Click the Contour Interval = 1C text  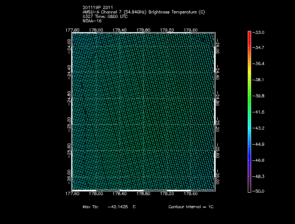[190, 207]
